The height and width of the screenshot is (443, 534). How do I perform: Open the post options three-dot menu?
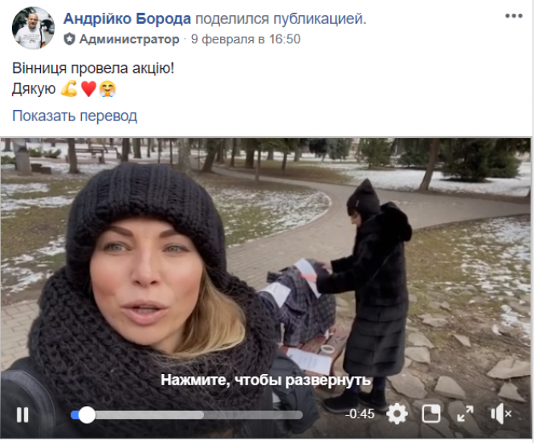point(514,16)
